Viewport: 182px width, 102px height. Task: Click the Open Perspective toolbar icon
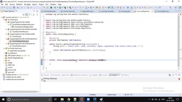coord(176,8)
